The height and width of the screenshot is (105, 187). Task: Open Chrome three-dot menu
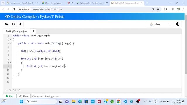(x=184, y=9)
